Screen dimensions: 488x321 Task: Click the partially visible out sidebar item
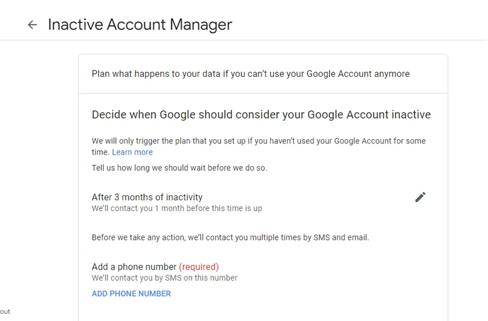pos(5,311)
